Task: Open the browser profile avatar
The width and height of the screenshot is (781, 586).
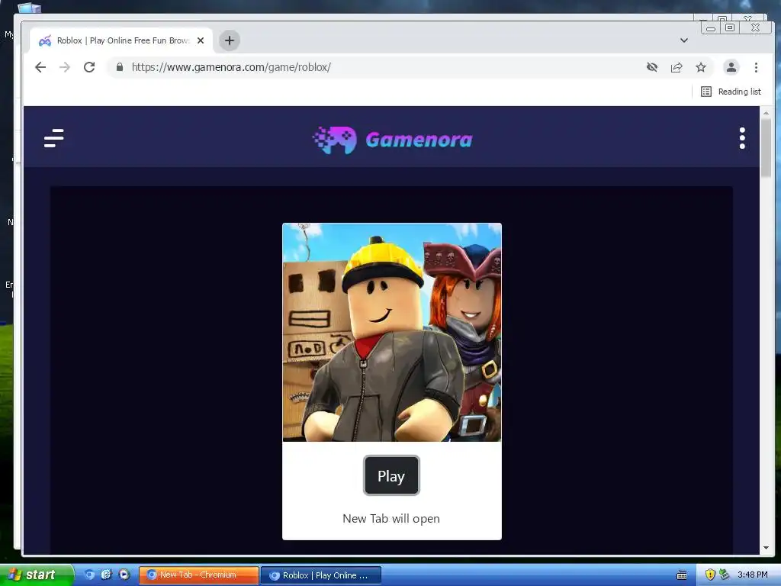Action: click(731, 67)
